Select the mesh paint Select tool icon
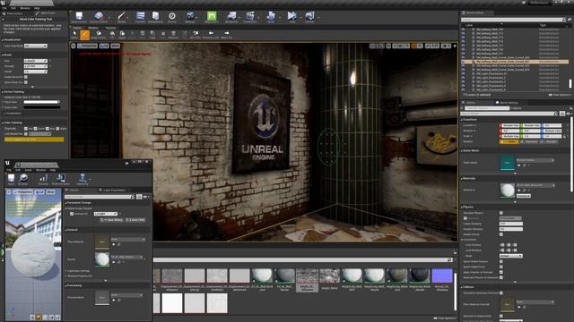 [x=75, y=34]
